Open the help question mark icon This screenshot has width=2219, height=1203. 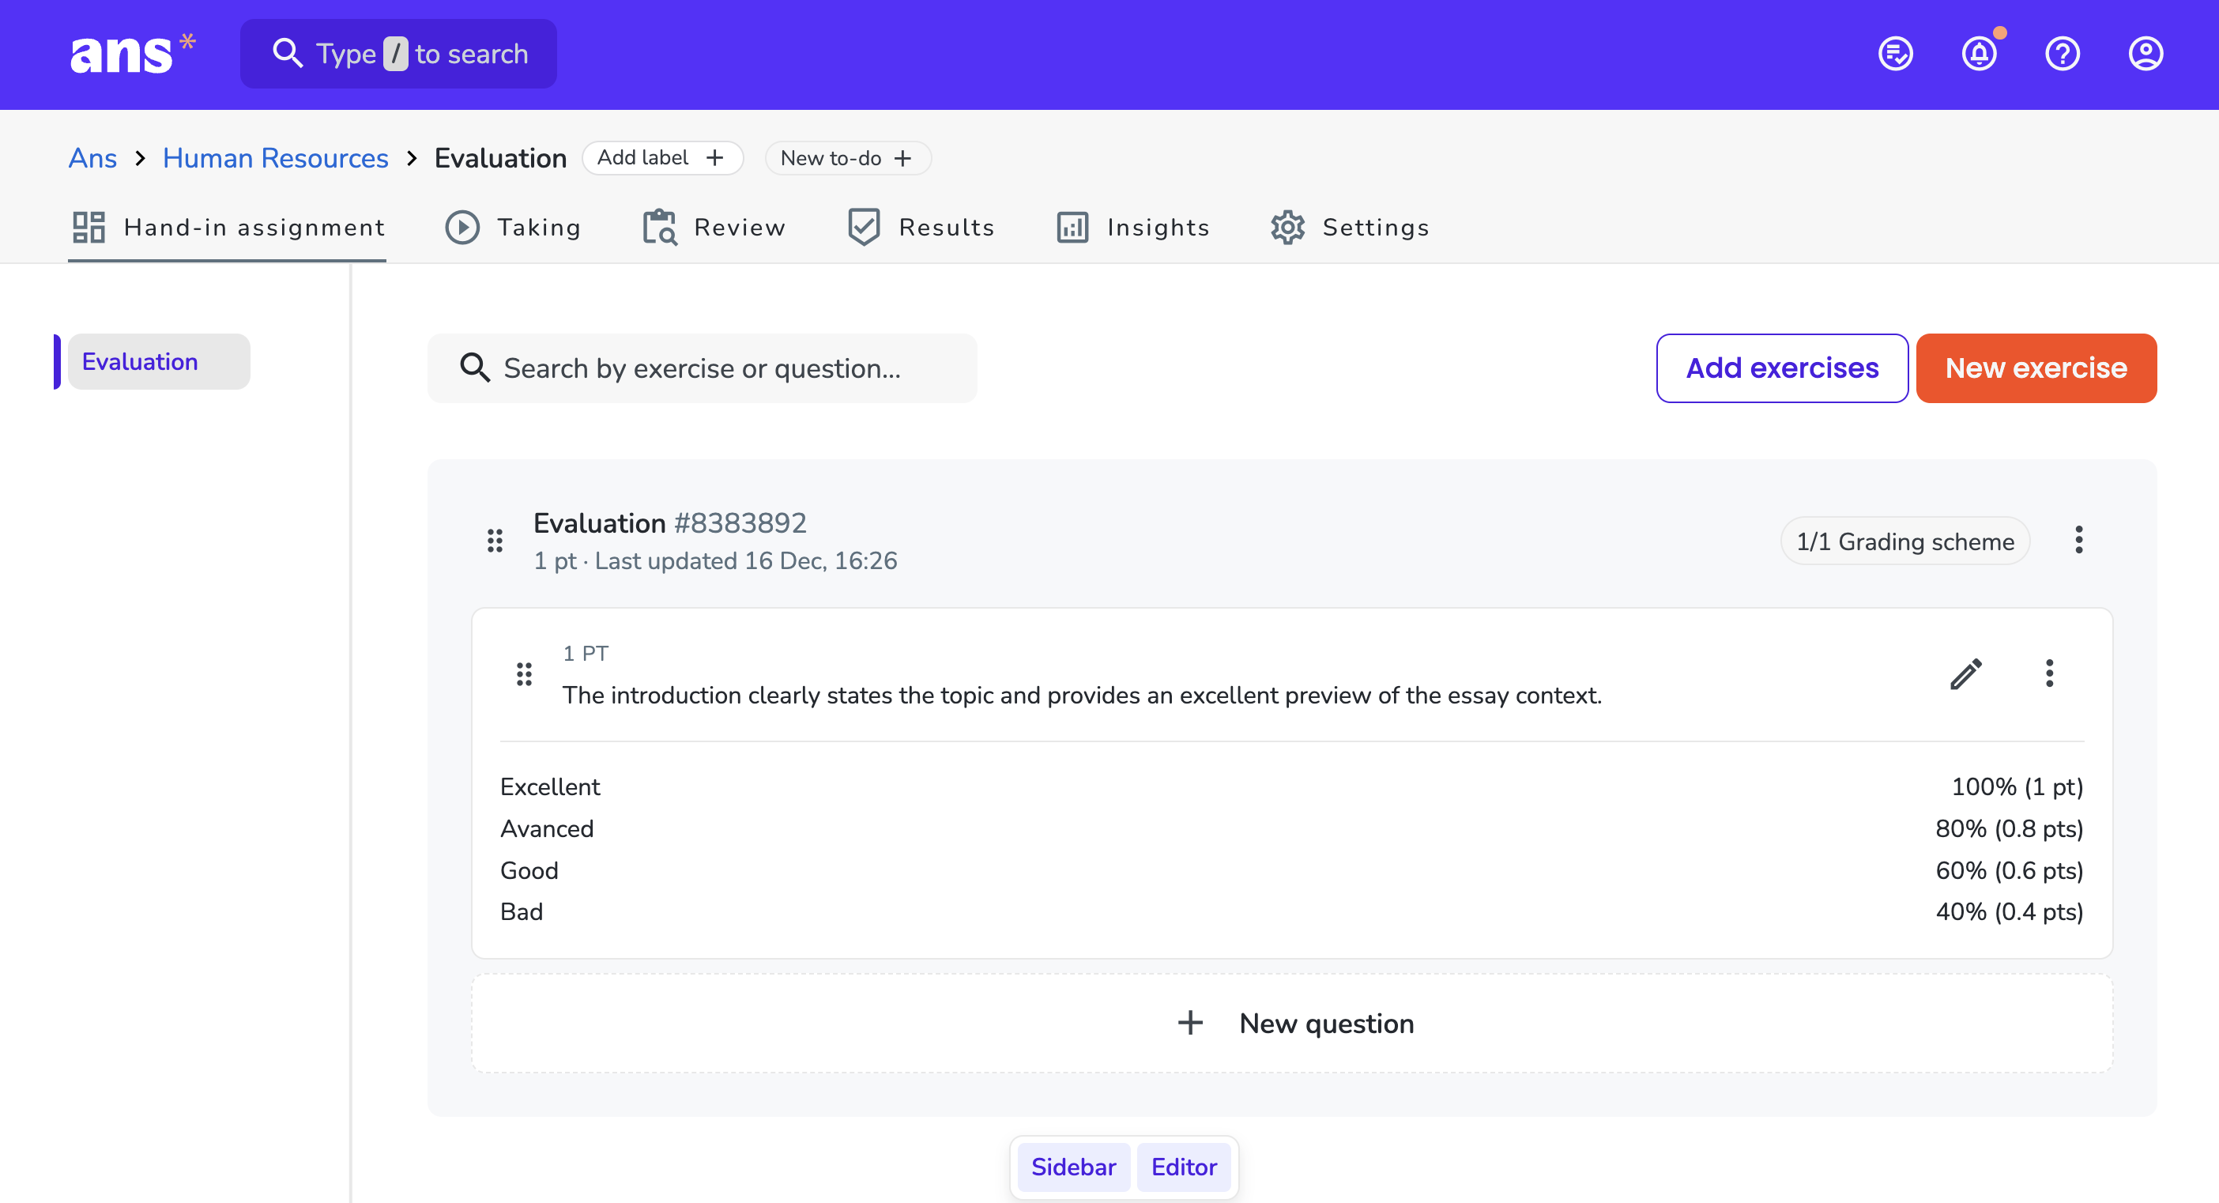(x=2063, y=54)
